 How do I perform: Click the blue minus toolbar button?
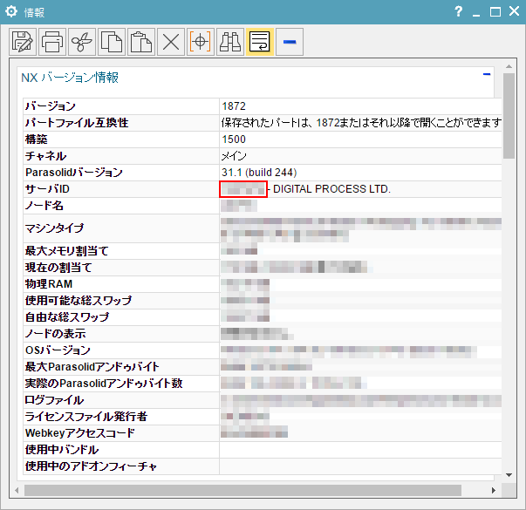tap(290, 42)
